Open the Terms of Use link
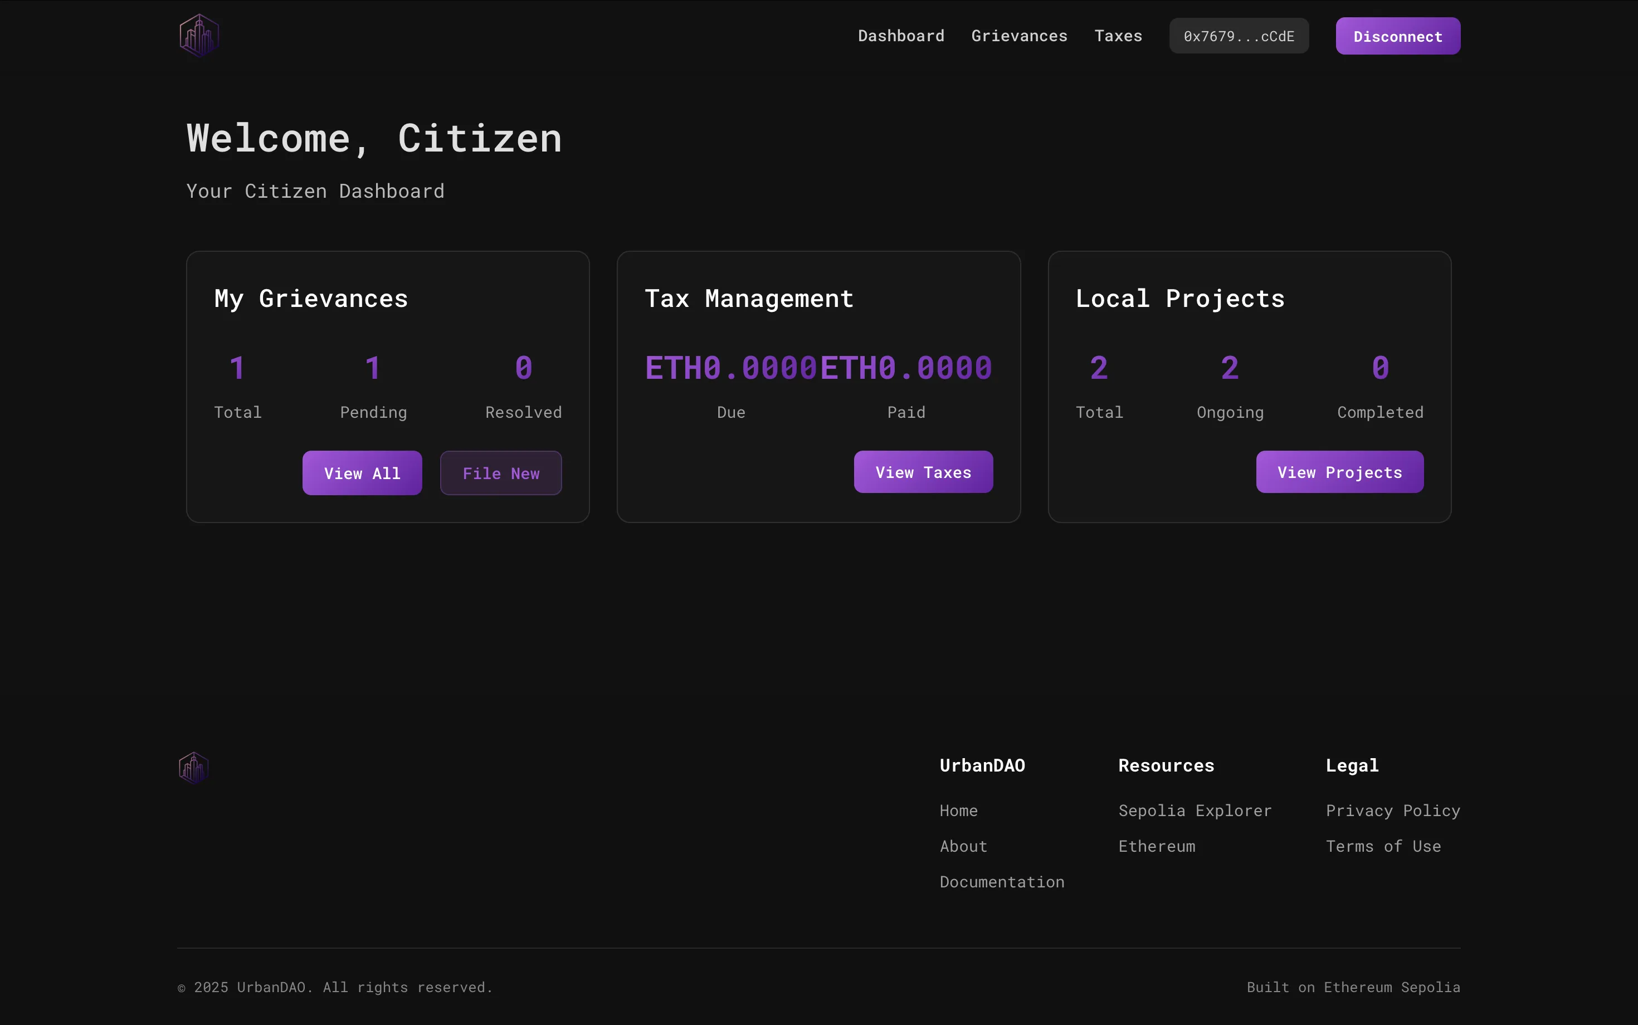Screen dimensions: 1638x1025 click(1382, 847)
